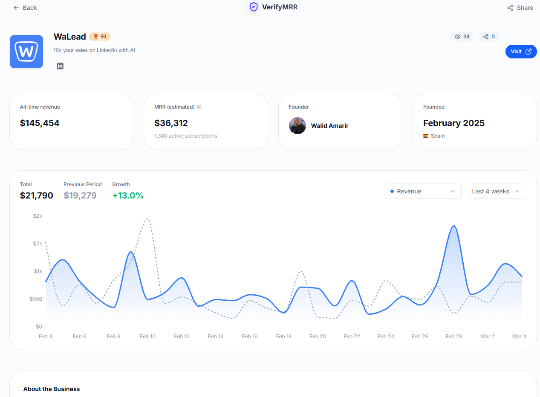540x397 pixels.
Task: Click the Feb 28 axis label
Action: [454, 337]
